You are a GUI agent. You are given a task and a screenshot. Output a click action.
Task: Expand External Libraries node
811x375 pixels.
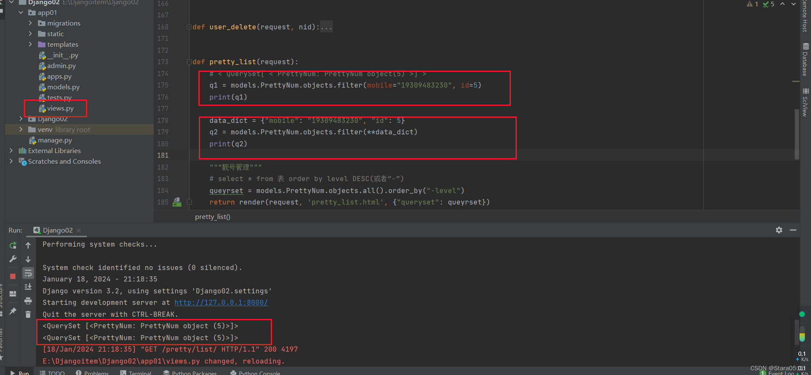(11, 151)
